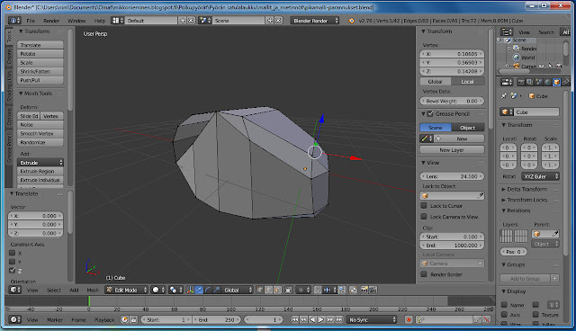Click the Translate button
Screen dimensions: 576x331
pos(40,45)
